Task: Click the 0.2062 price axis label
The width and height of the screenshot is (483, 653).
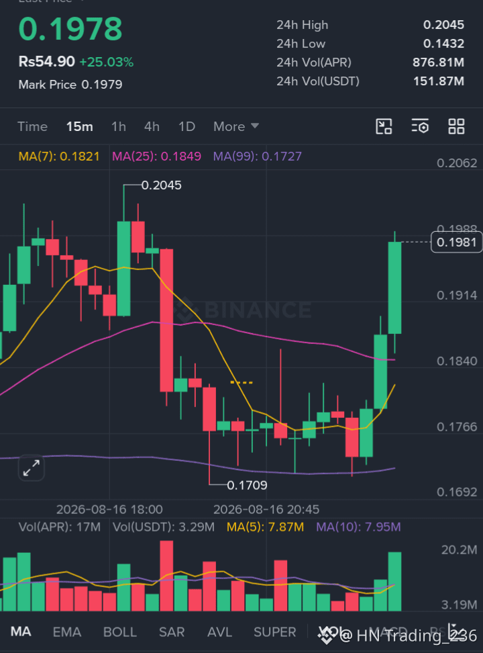Action: 457,163
